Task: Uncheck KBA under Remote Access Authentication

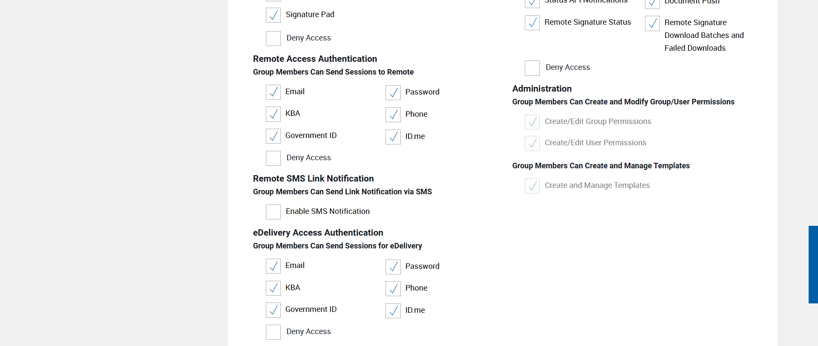Action: [x=273, y=114]
